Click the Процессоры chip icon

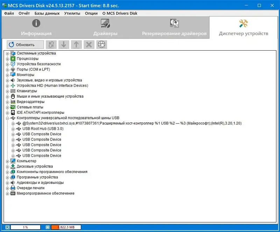click(x=13, y=59)
